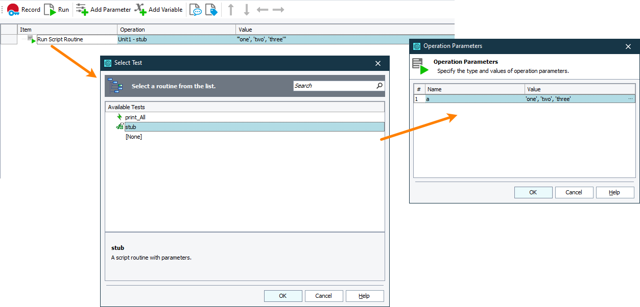The height and width of the screenshot is (307, 640).
Task: Select parameter name 'a' cell
Action: [x=475, y=99]
